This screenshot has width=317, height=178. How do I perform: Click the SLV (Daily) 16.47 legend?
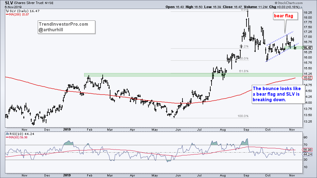coord(24,11)
